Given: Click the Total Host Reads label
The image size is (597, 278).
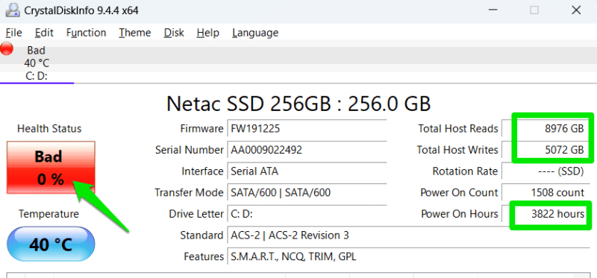Looking at the screenshot, I should point(458,129).
